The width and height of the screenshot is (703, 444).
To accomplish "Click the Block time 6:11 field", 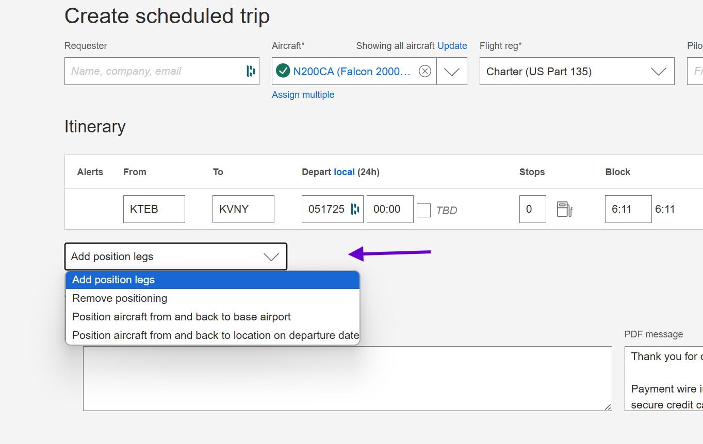I will [x=628, y=209].
